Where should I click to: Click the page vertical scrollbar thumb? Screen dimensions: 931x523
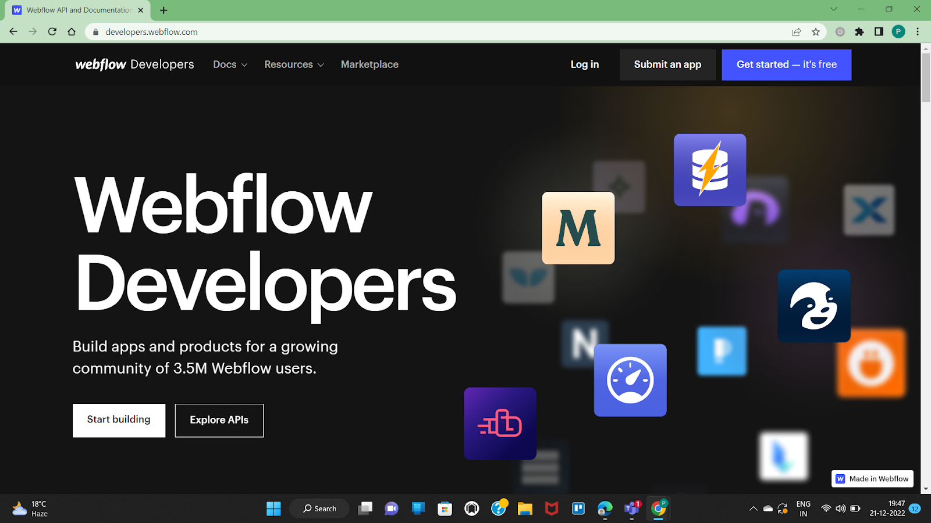926,77
